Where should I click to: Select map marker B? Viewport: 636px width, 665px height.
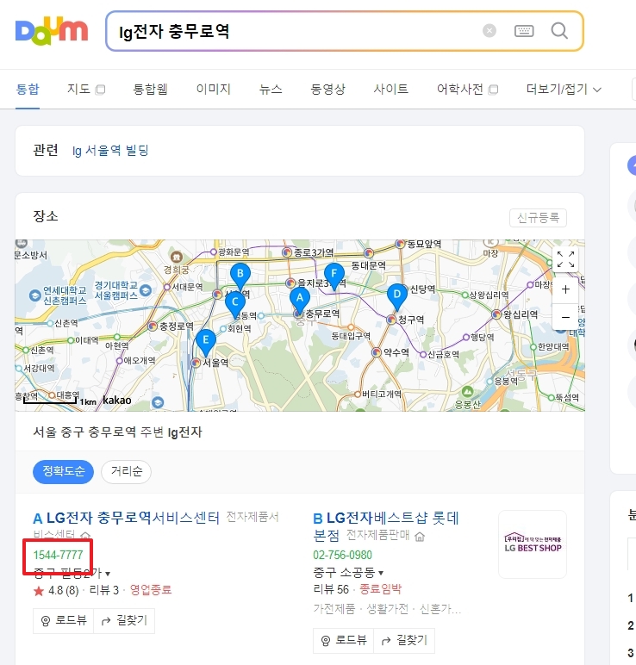tap(240, 276)
